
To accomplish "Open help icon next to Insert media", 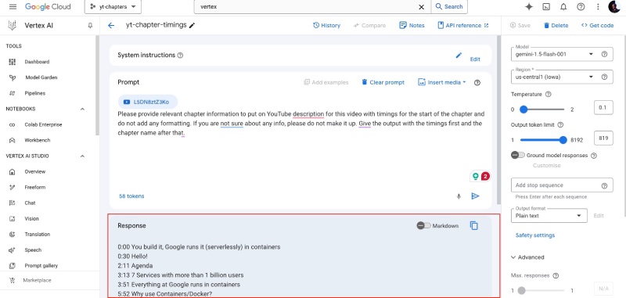I will click(477, 83).
